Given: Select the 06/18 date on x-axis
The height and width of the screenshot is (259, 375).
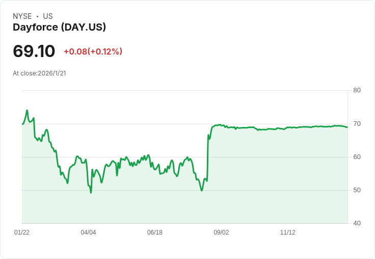Looking at the screenshot, I should tap(155, 232).
